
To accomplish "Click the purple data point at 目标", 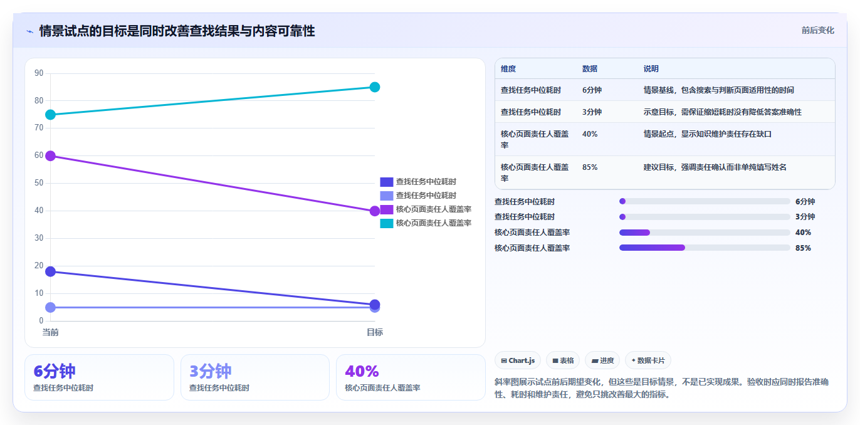I will click(374, 211).
